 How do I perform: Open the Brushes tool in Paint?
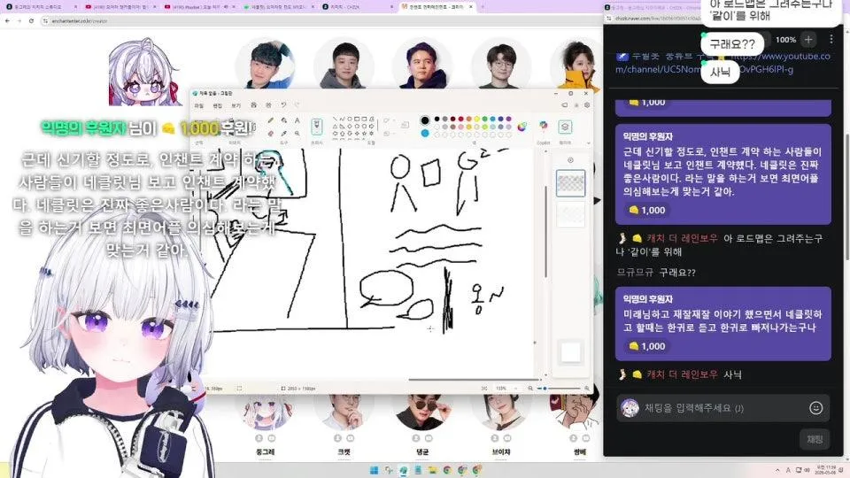point(317,127)
